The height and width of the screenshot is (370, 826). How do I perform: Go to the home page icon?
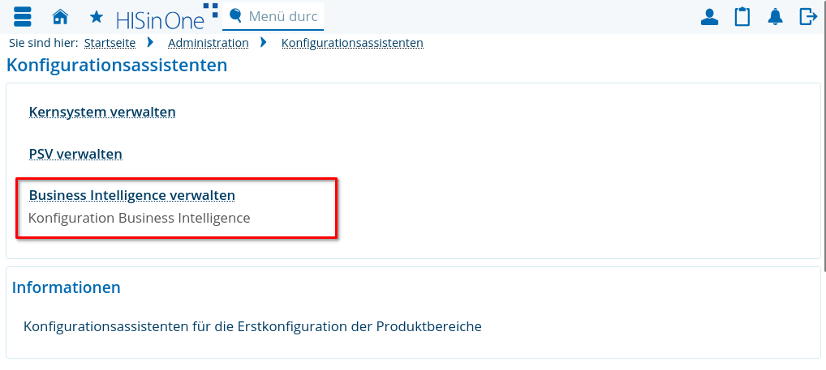[59, 16]
